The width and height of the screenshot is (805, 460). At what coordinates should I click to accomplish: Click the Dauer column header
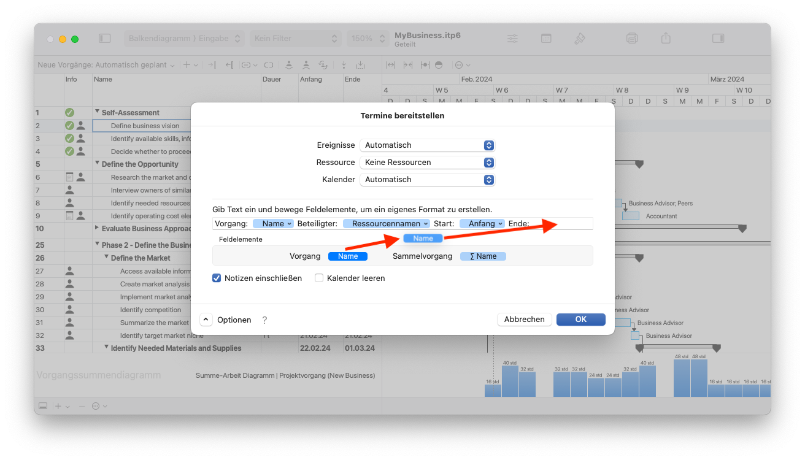(x=271, y=79)
